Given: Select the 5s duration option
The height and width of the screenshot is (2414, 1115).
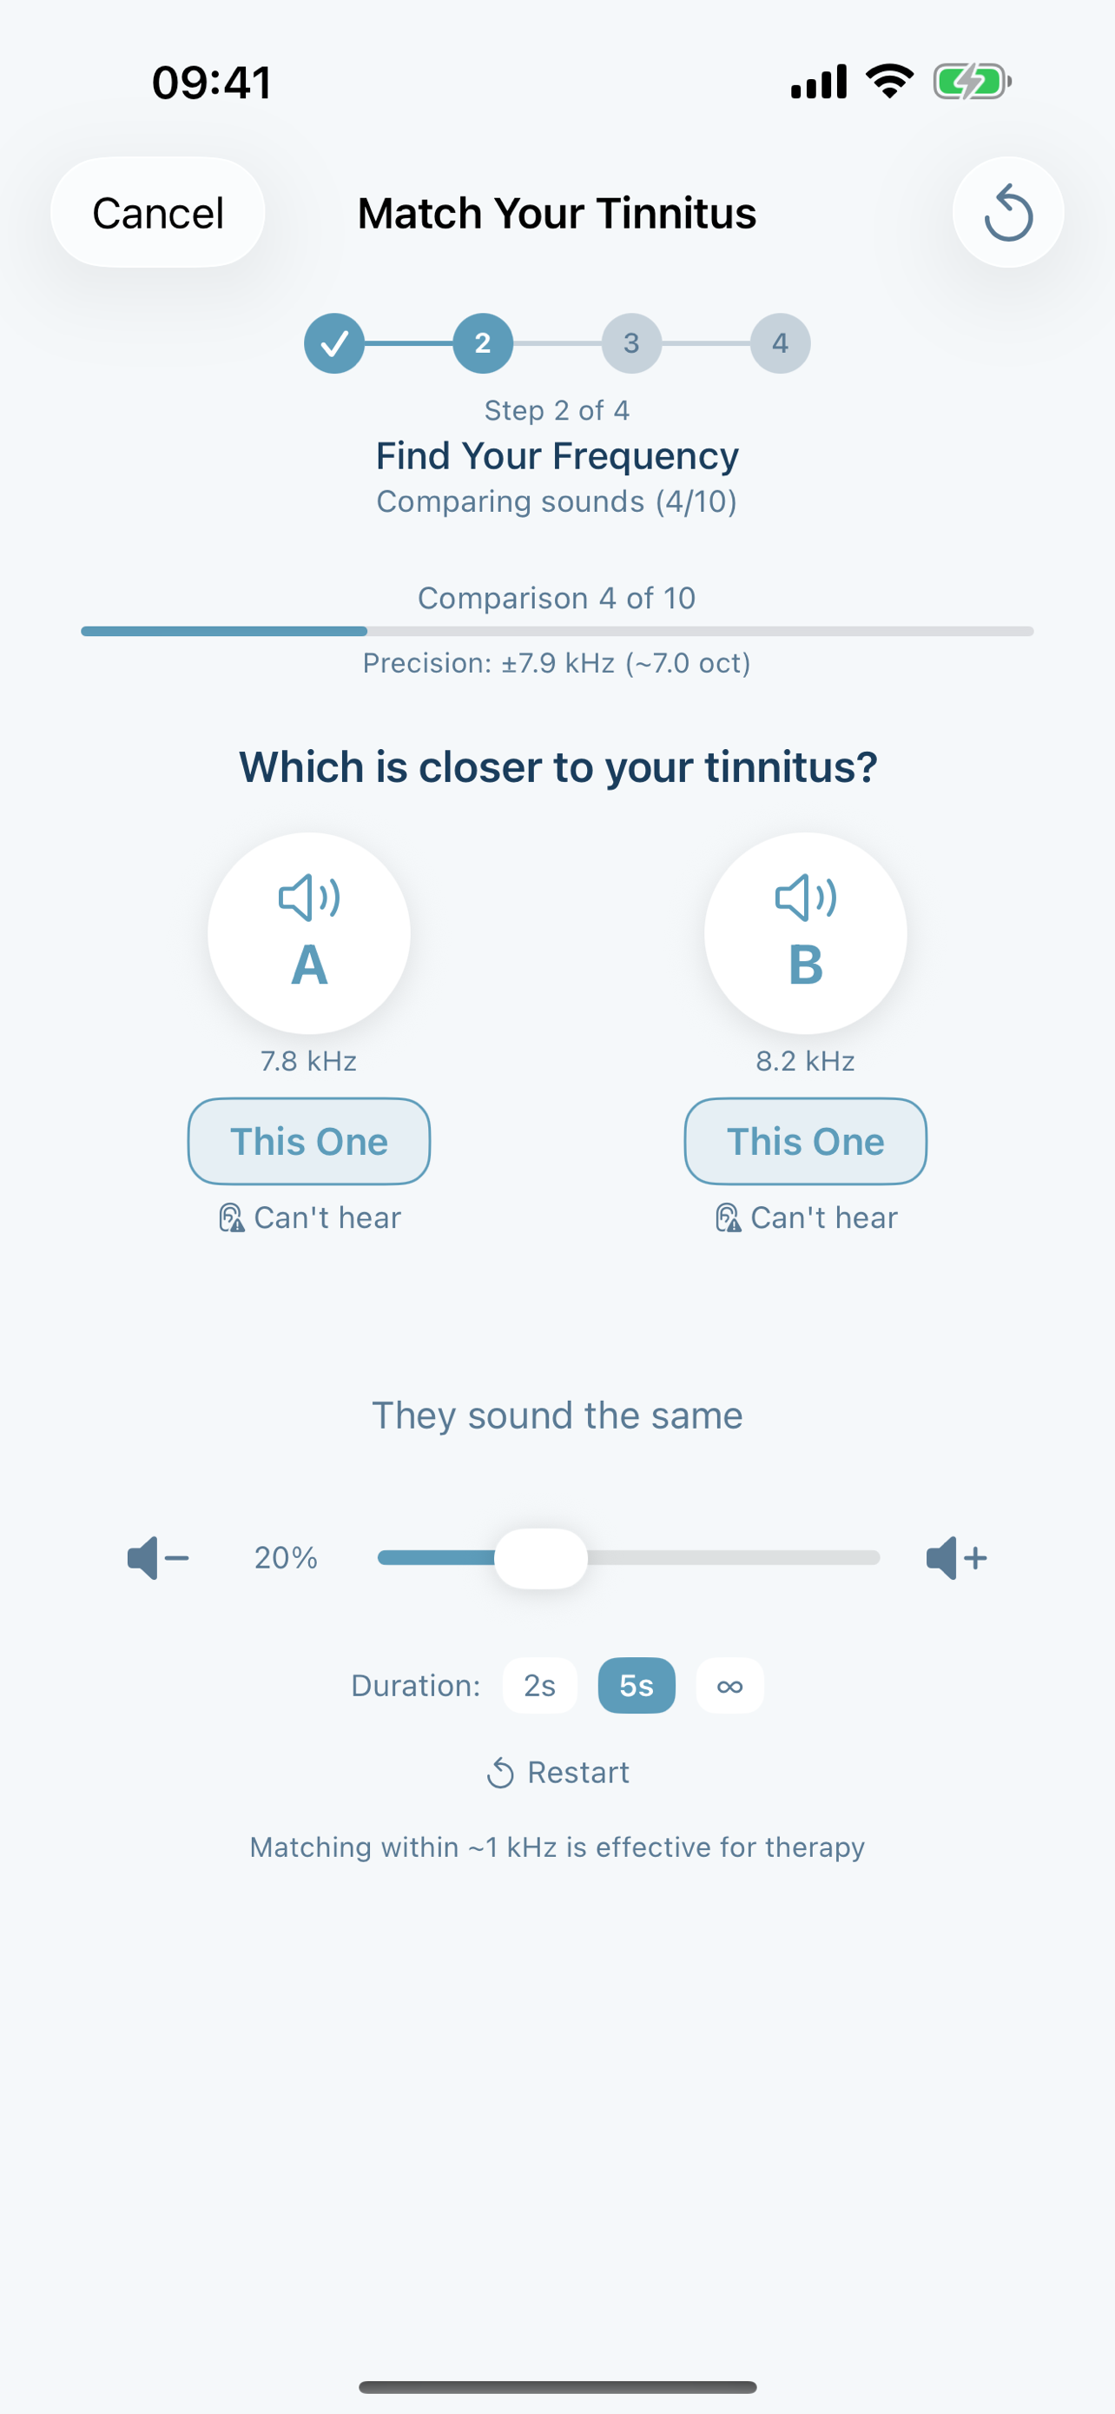Looking at the screenshot, I should [636, 1685].
